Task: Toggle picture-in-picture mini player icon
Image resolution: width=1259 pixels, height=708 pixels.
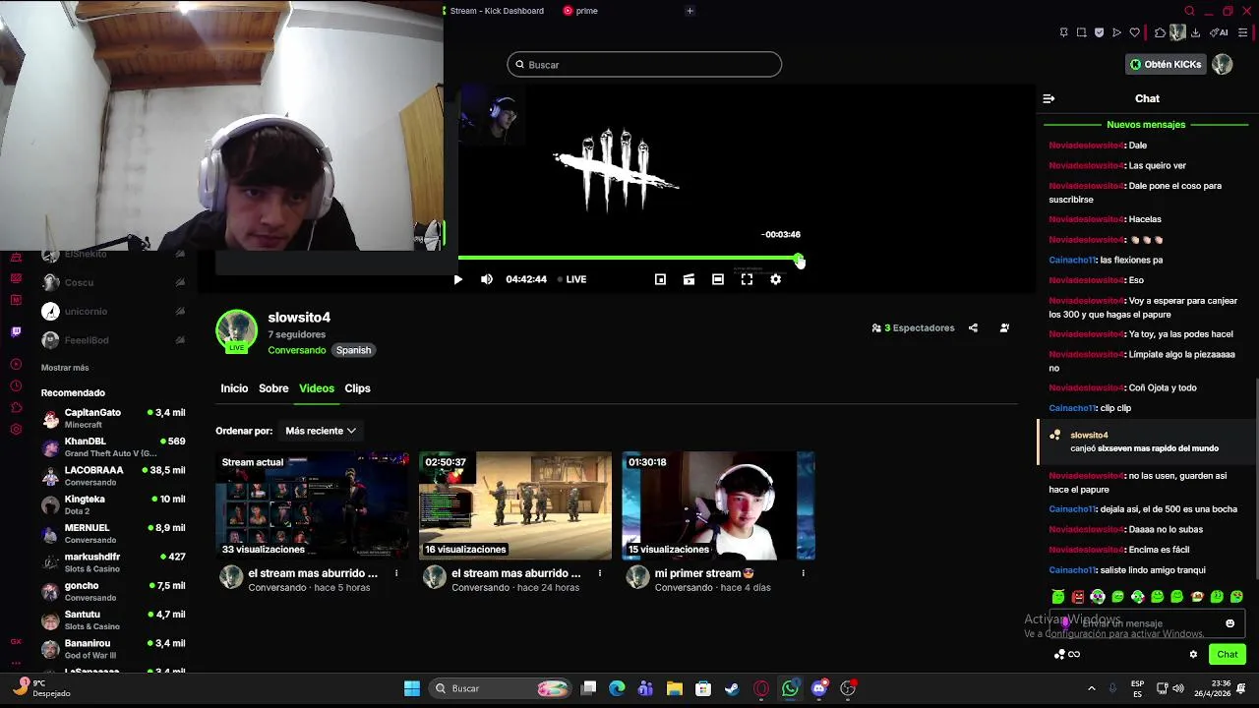Action: click(x=660, y=279)
